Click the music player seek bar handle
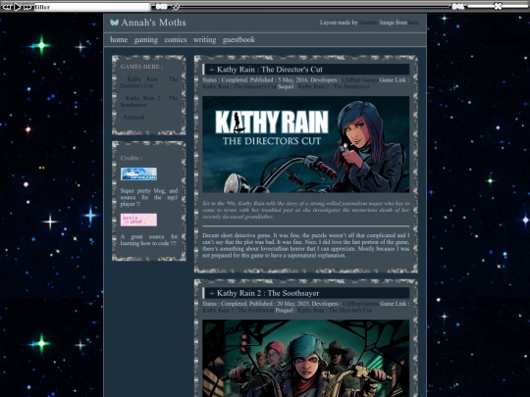 (x=176, y=7)
